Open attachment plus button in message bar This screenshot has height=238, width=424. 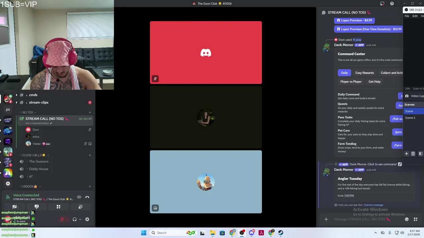(x=326, y=219)
